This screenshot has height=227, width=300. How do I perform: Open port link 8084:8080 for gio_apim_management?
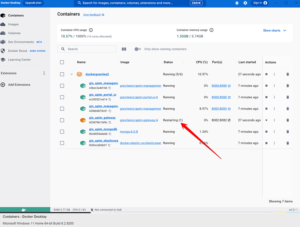(219, 85)
